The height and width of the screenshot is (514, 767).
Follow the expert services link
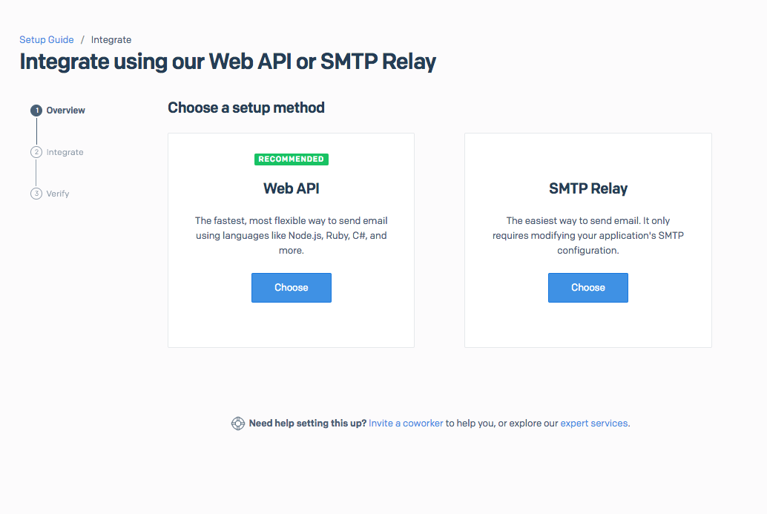coord(594,424)
